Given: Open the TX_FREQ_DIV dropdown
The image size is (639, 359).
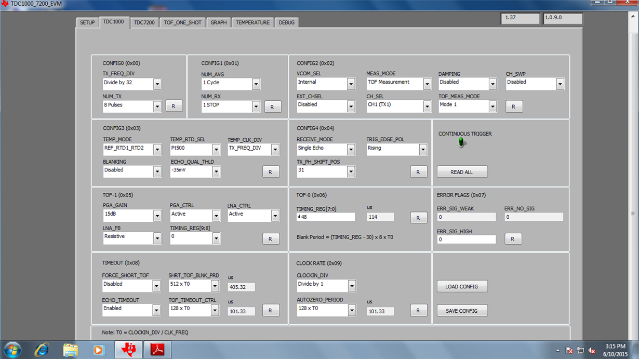Looking at the screenshot, I should [x=157, y=84].
